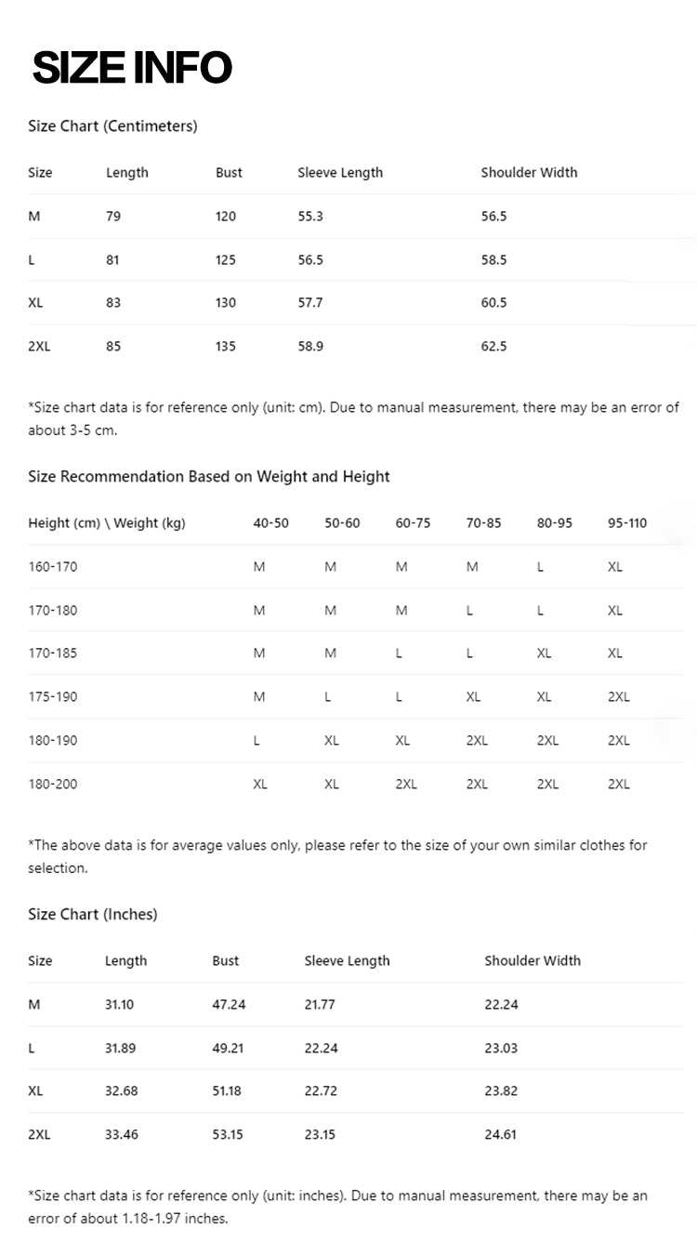The height and width of the screenshot is (1242, 697).
Task: Select the 160-170 height row label
Action: coord(53,567)
